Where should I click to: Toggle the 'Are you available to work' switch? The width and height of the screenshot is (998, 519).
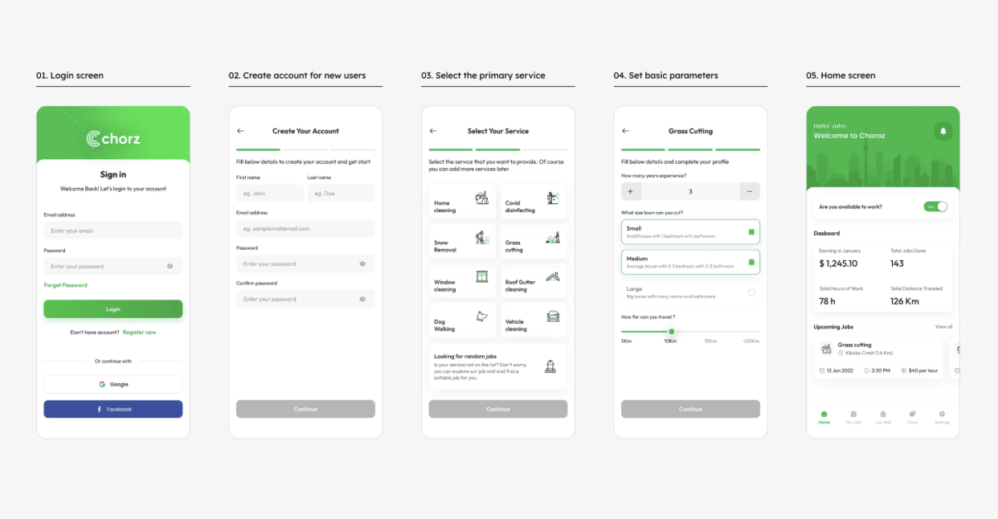[935, 206]
